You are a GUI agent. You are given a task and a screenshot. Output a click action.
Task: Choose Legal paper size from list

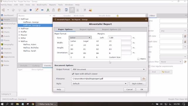point(86,41)
